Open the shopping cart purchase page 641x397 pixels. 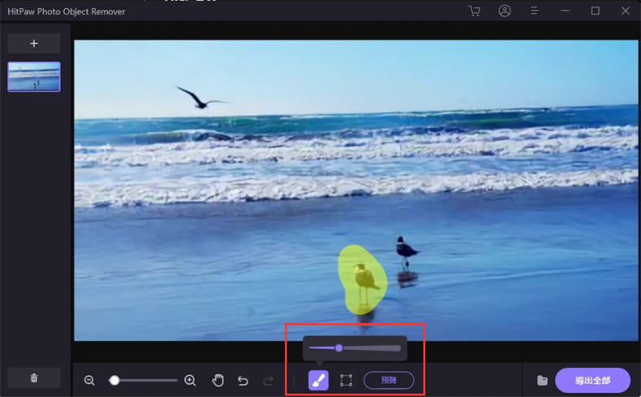tap(475, 11)
